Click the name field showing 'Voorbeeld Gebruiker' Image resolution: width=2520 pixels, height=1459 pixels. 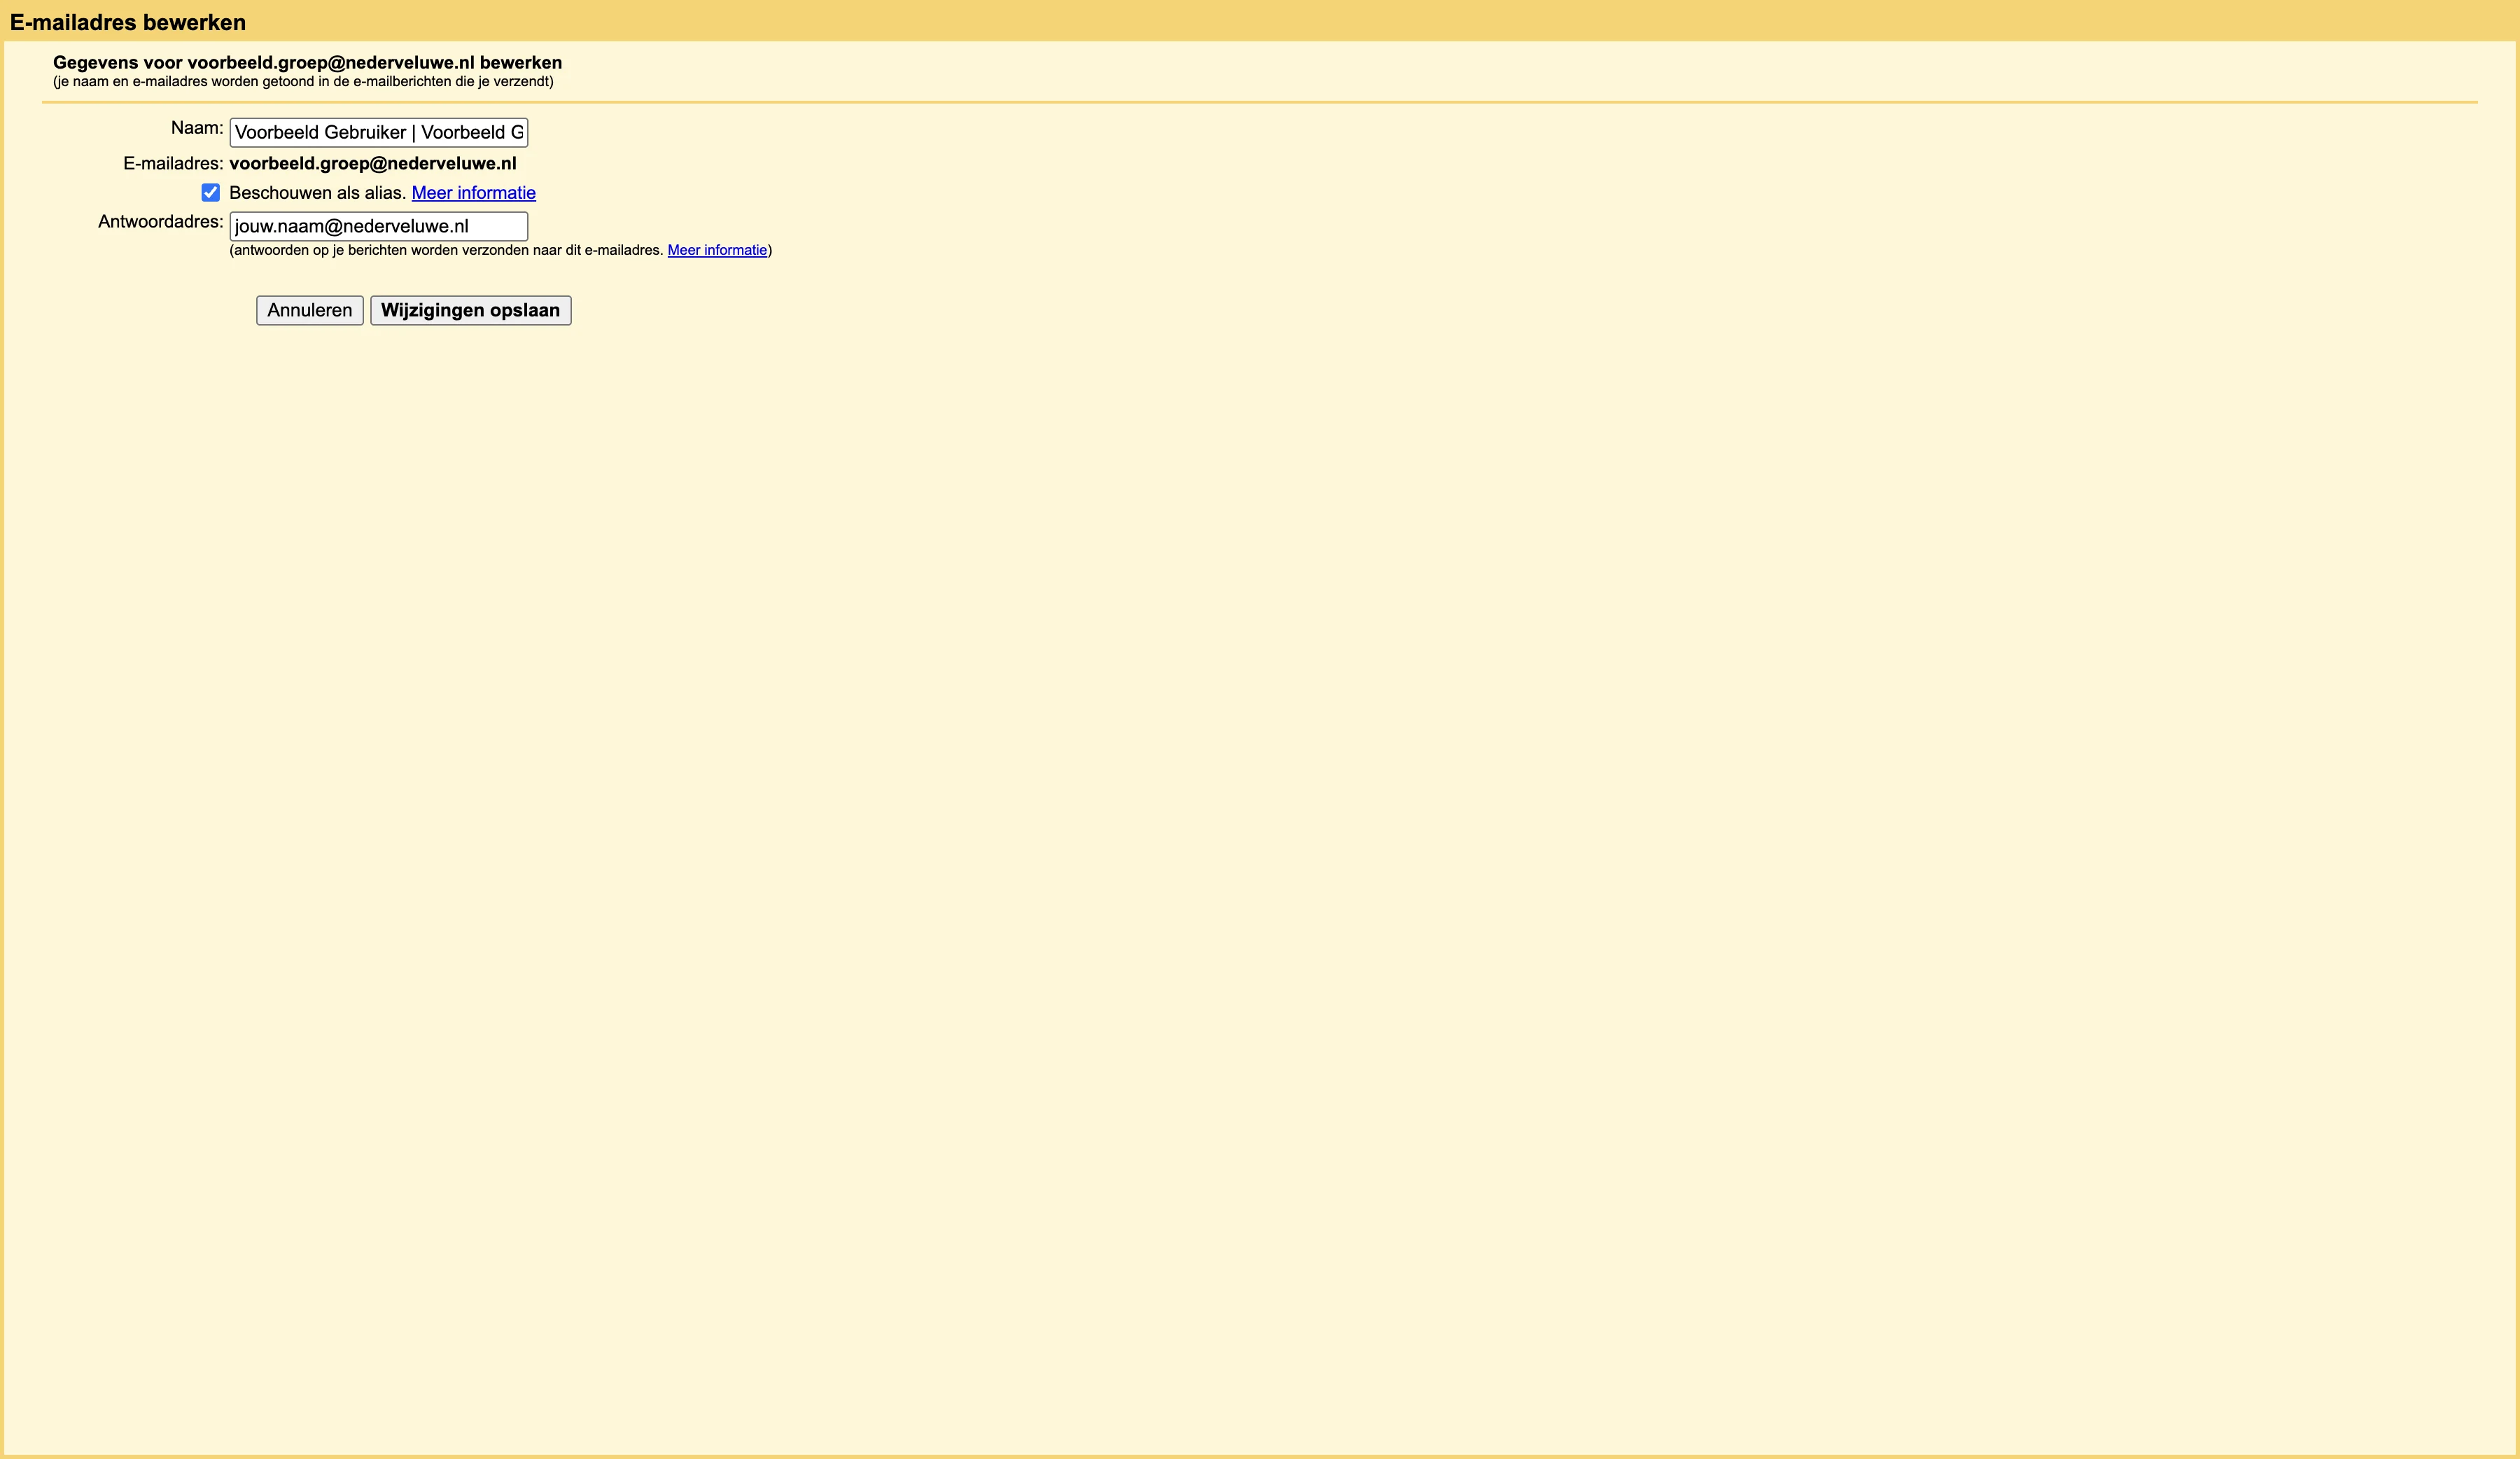tap(378, 131)
